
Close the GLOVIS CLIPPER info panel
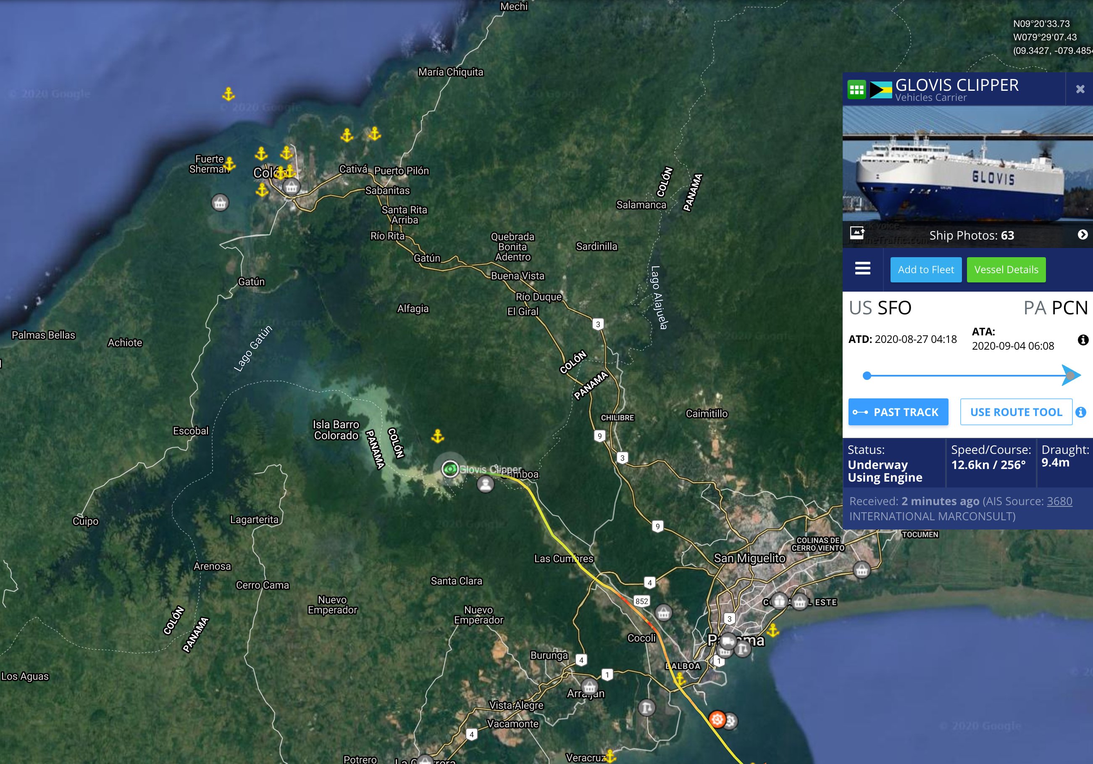click(1080, 89)
